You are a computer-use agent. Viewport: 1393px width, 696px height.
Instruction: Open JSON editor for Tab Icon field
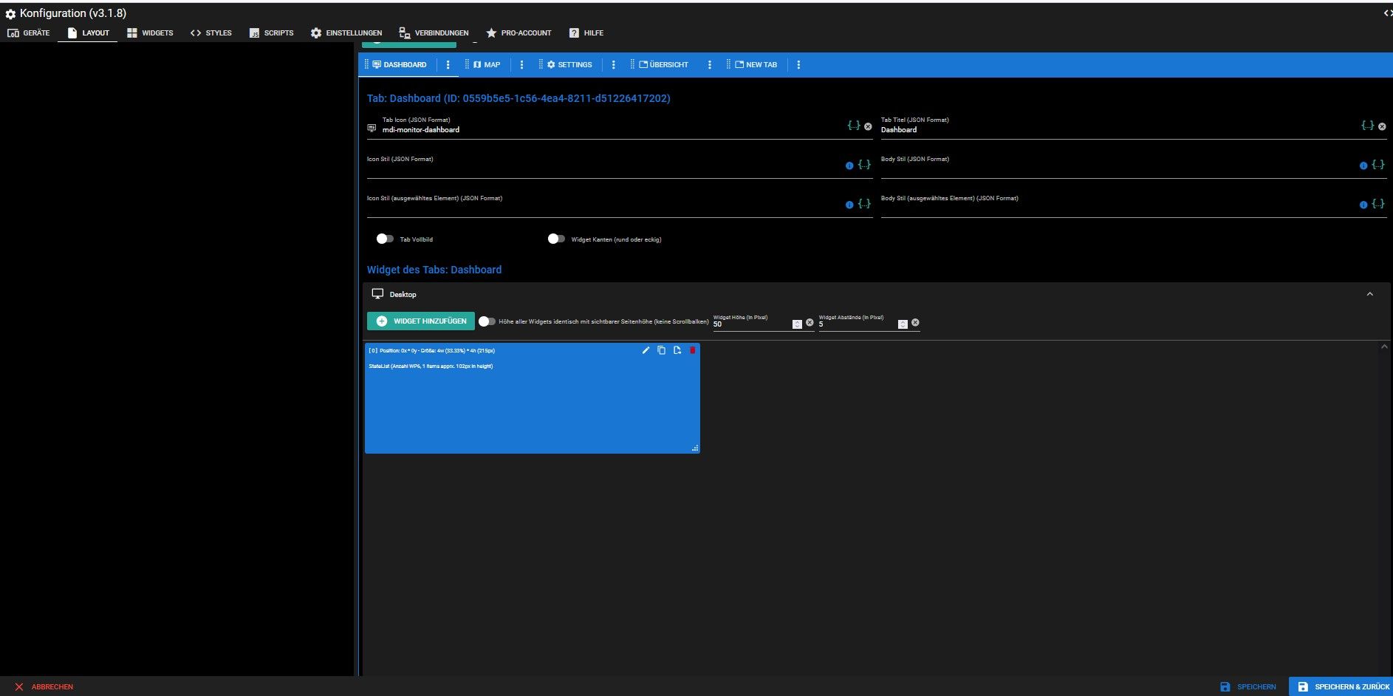click(854, 126)
